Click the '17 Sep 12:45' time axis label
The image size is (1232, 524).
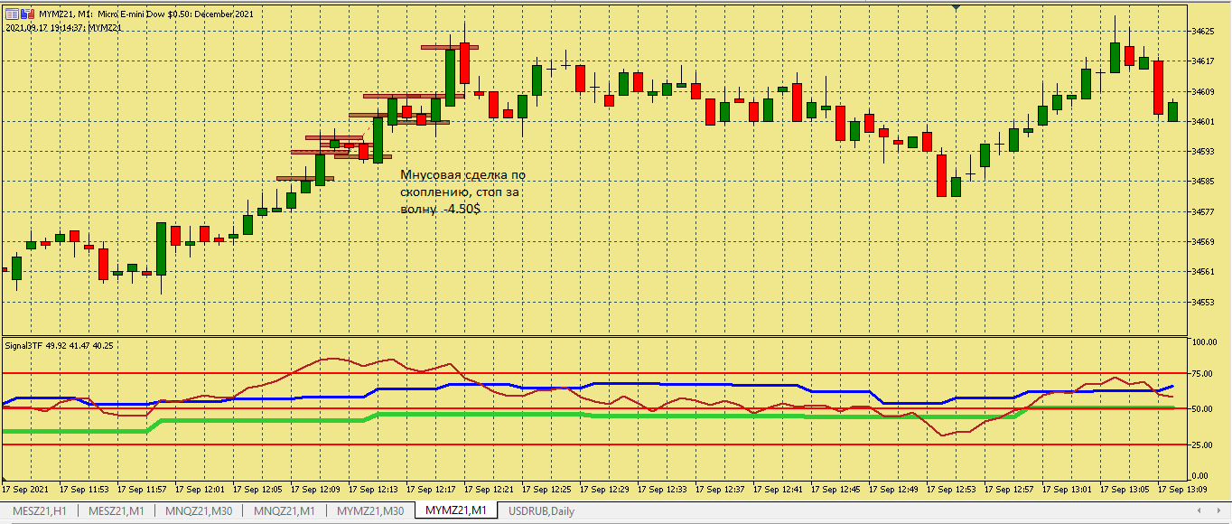(835, 490)
